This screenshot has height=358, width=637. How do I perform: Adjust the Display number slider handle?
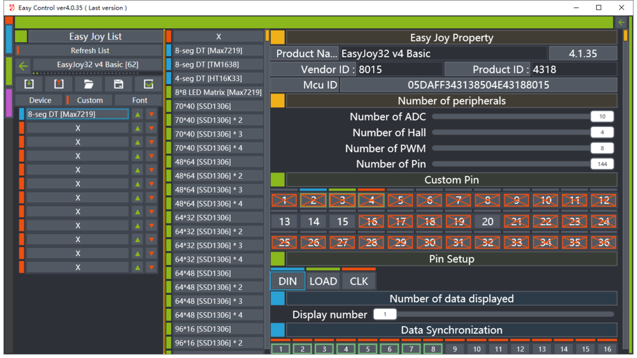(385, 314)
